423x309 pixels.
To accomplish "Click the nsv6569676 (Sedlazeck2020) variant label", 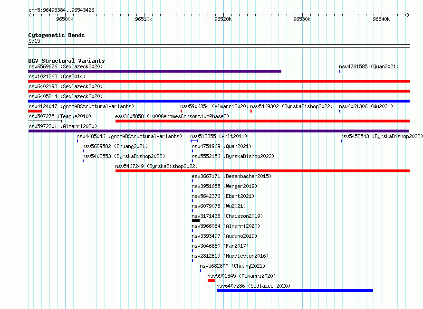I will (66, 66).
